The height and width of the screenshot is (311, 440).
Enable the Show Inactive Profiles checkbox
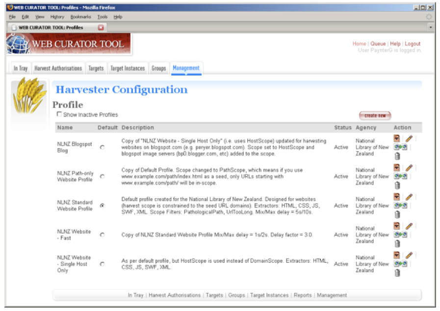click(x=59, y=114)
